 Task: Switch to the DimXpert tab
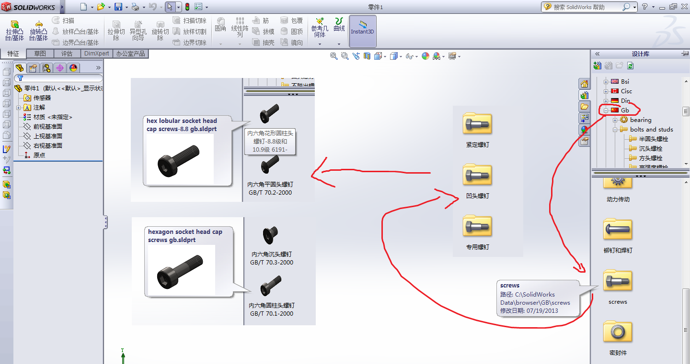(97, 54)
